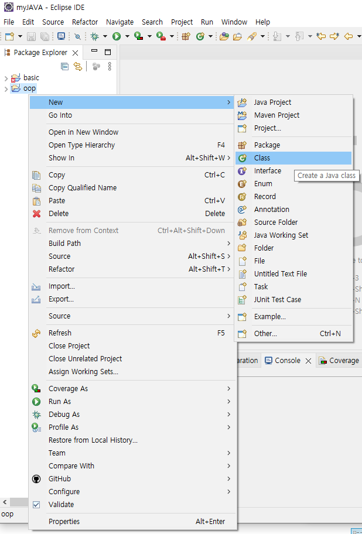Toggle the Validate checkbox menu item

(x=132, y=505)
